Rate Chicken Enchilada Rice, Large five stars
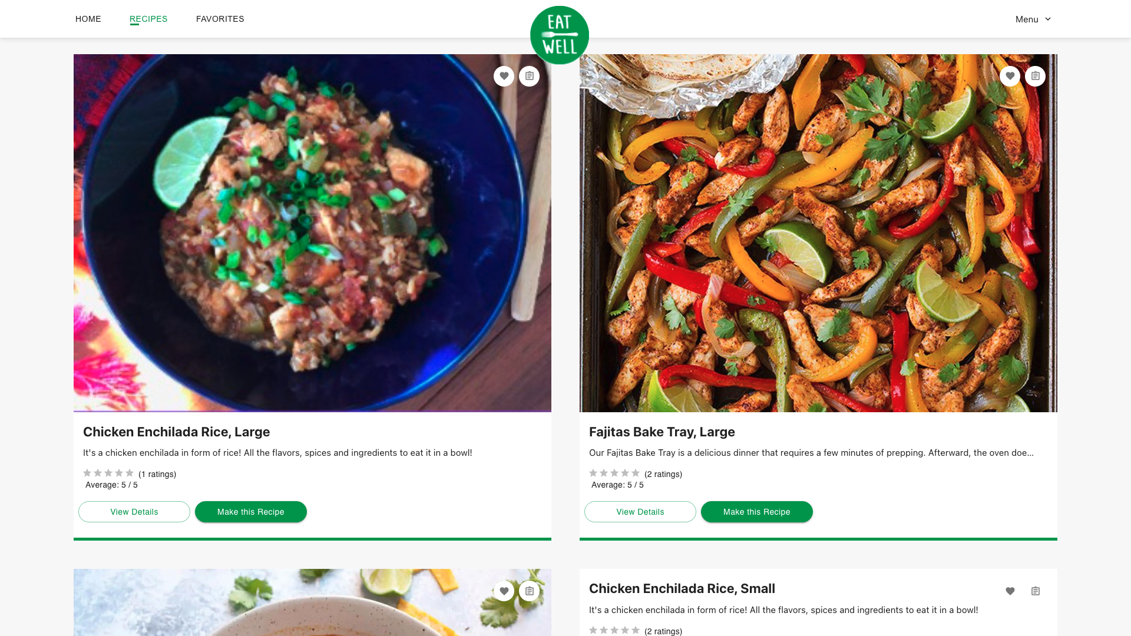 click(x=130, y=473)
